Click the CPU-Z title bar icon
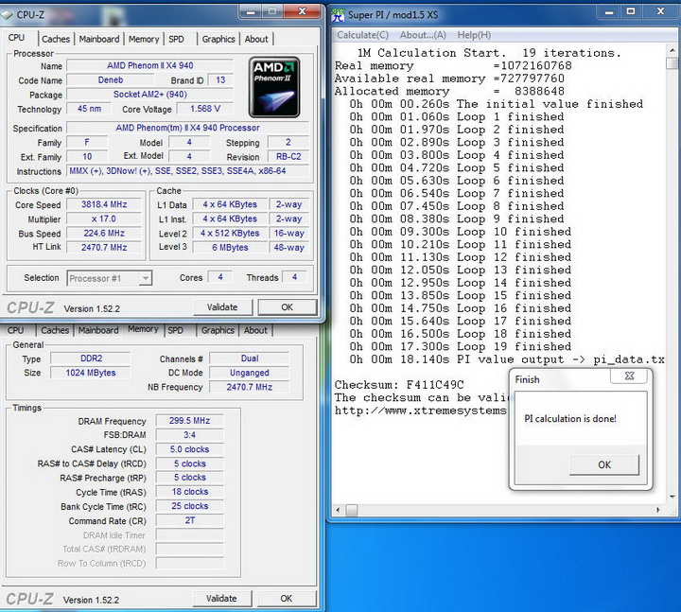The height and width of the screenshot is (612, 681). coord(7,14)
